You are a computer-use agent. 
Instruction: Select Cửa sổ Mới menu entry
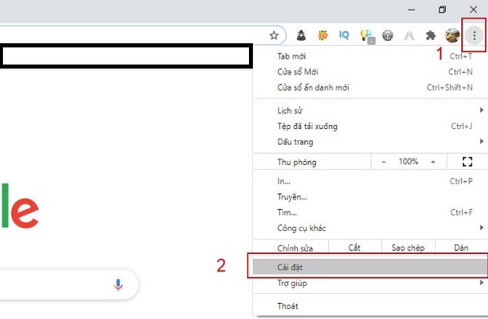[370, 72]
